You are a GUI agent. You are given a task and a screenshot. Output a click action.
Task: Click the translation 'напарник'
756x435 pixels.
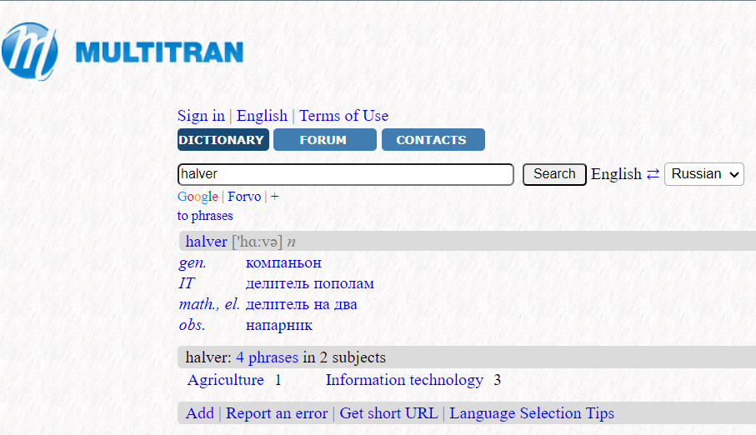[279, 326]
